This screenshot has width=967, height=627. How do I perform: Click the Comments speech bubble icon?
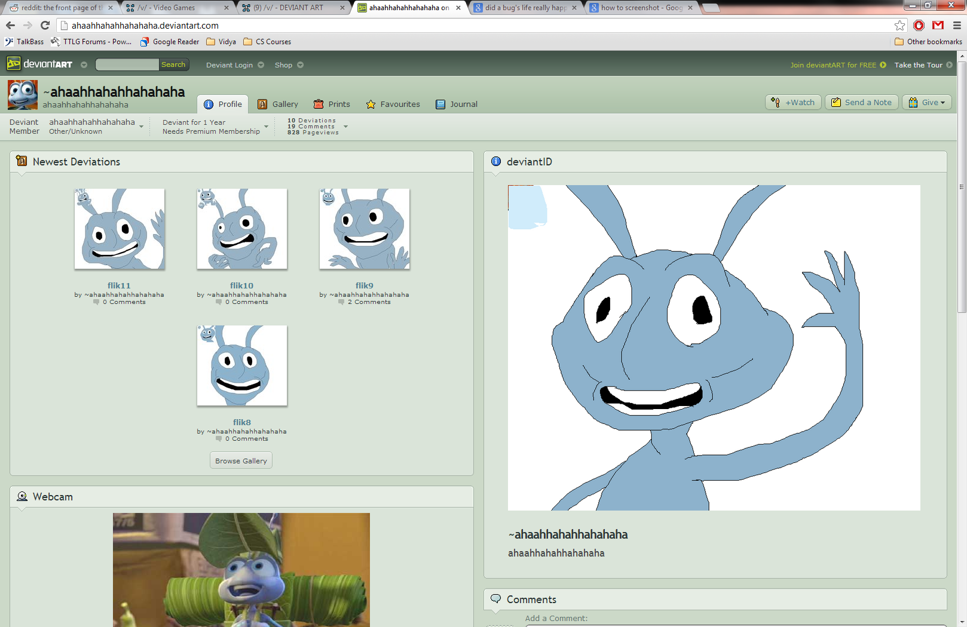click(x=495, y=599)
